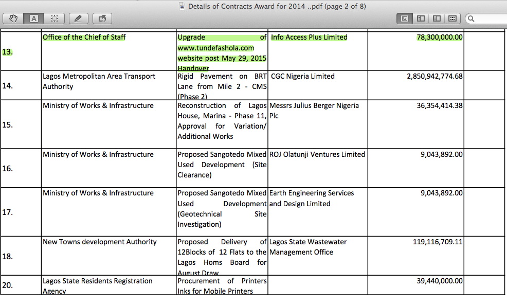The height and width of the screenshot is (306, 507).
Task: Click row number 20.
Action: (x=7, y=285)
